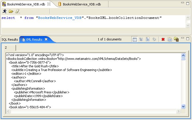Screen dimensions: 192x120
Task: Click the table view icon in the results toolbar
Action: [x=135, y=40]
